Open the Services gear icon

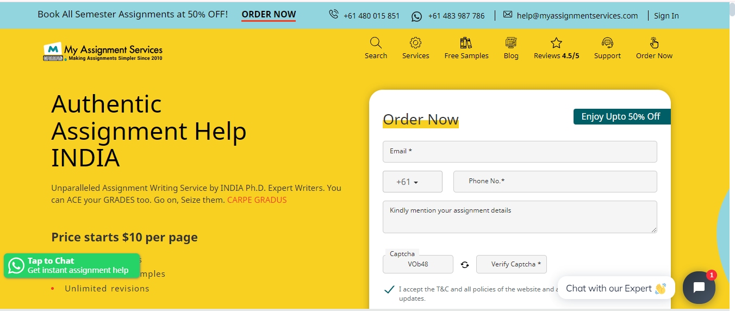pos(415,43)
